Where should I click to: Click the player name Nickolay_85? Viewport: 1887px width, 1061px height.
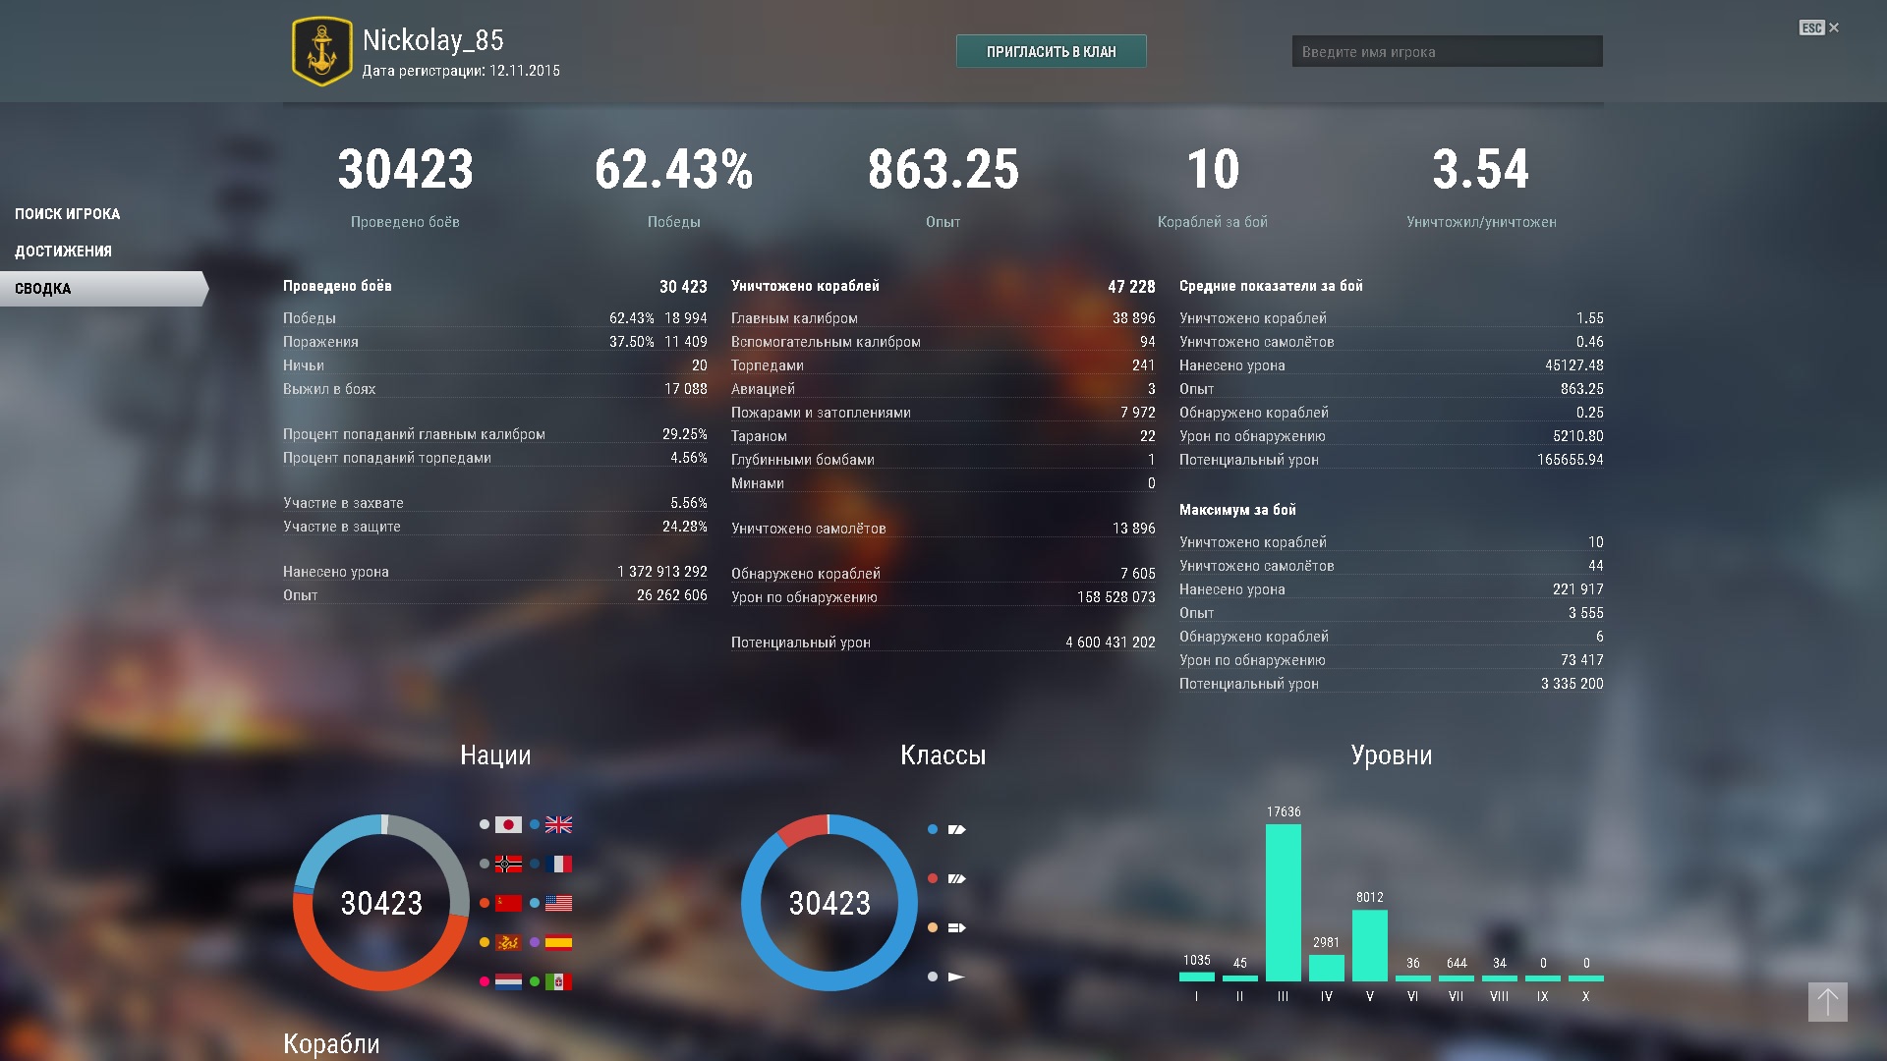pyautogui.click(x=433, y=40)
